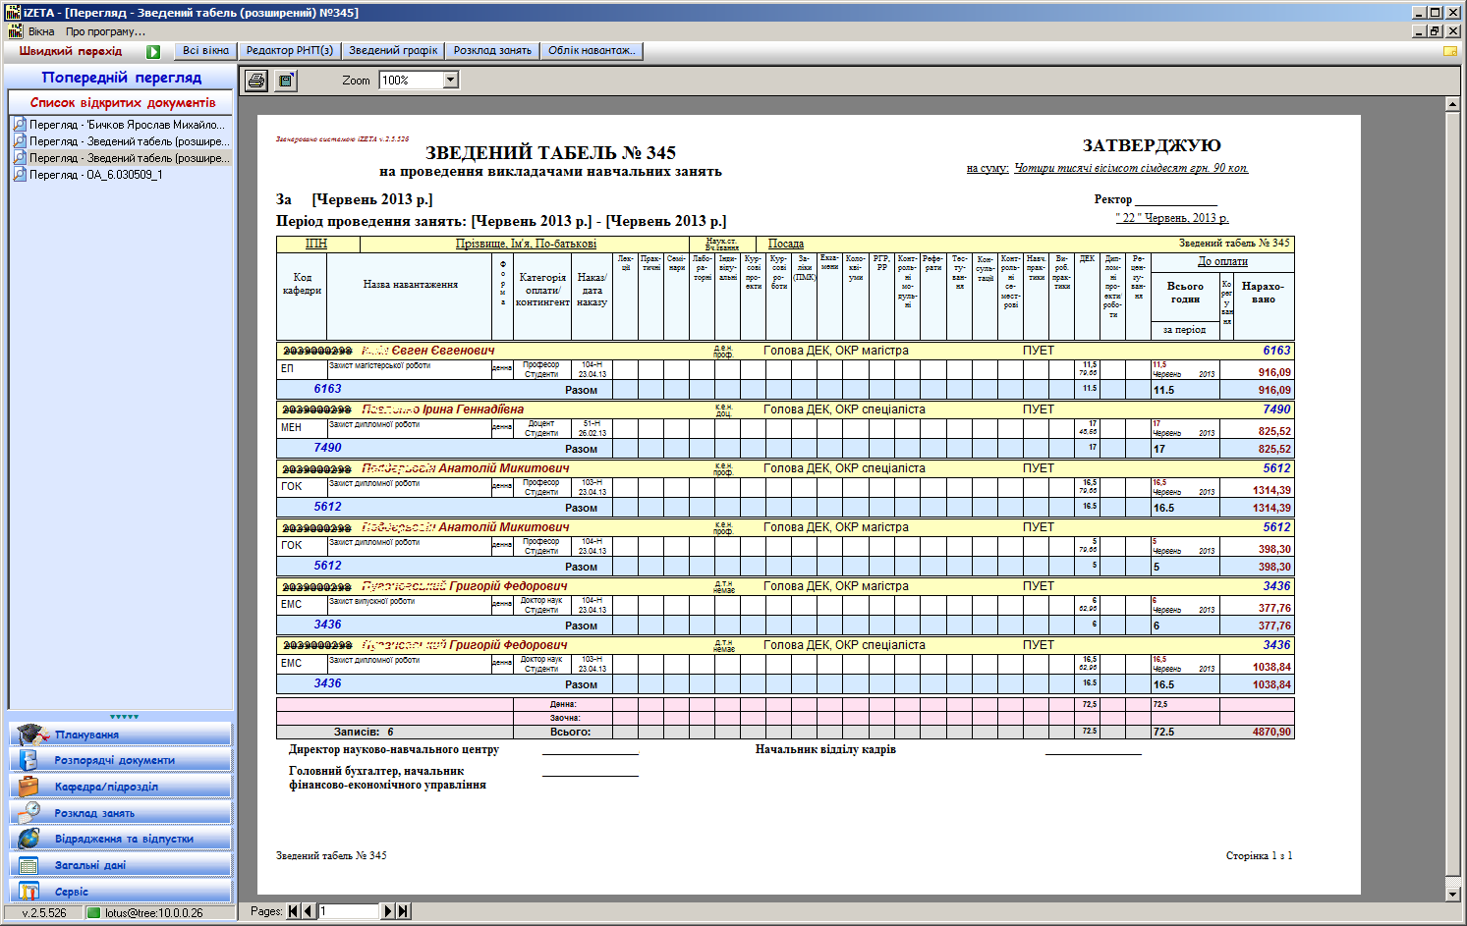Click the Список відкритих документів header

(122, 102)
